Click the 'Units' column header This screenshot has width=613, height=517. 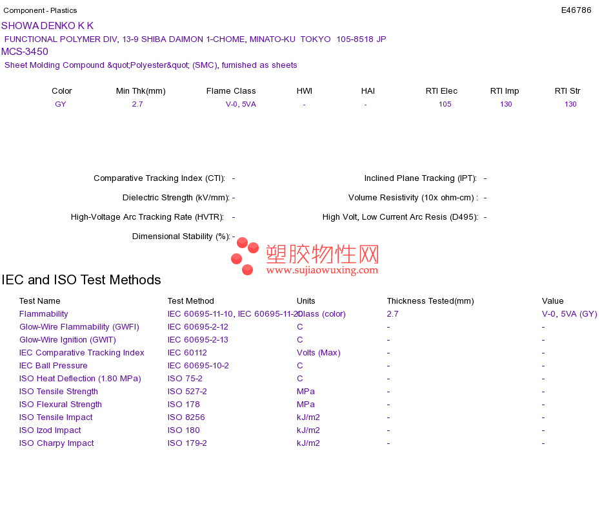(306, 301)
